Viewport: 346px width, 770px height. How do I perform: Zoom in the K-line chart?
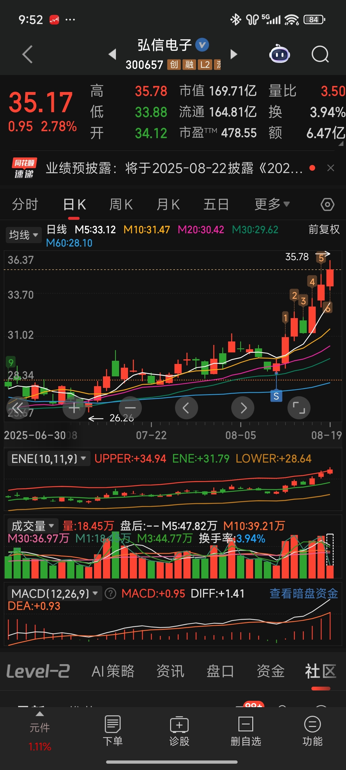tap(74, 408)
